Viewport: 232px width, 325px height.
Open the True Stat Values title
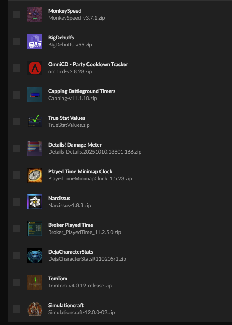(x=67, y=118)
